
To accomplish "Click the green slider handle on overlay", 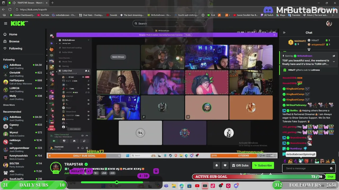I will tap(117, 182).
